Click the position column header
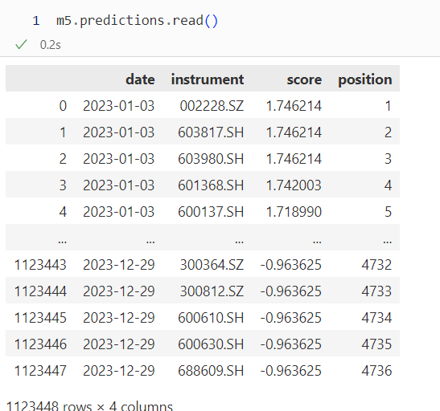440x411 pixels. coord(365,79)
